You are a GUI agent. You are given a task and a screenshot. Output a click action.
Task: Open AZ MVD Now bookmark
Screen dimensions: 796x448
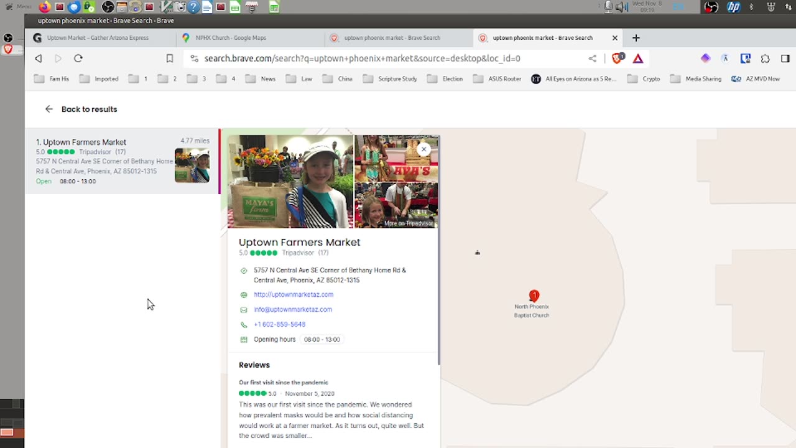click(x=756, y=79)
